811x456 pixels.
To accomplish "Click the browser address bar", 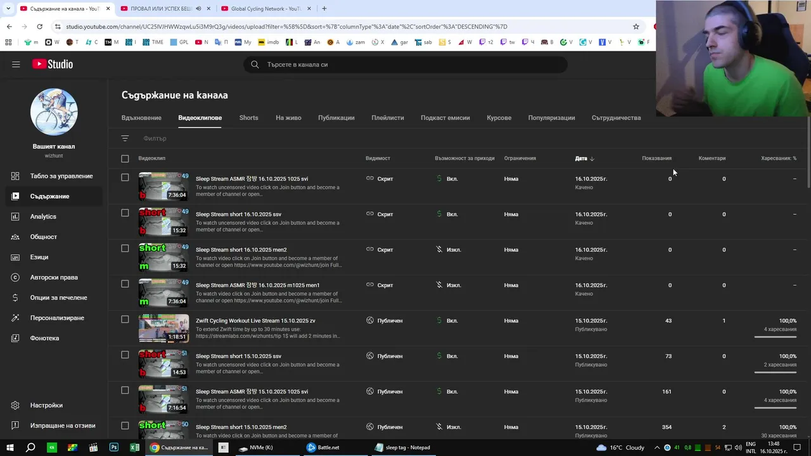I will click(342, 27).
